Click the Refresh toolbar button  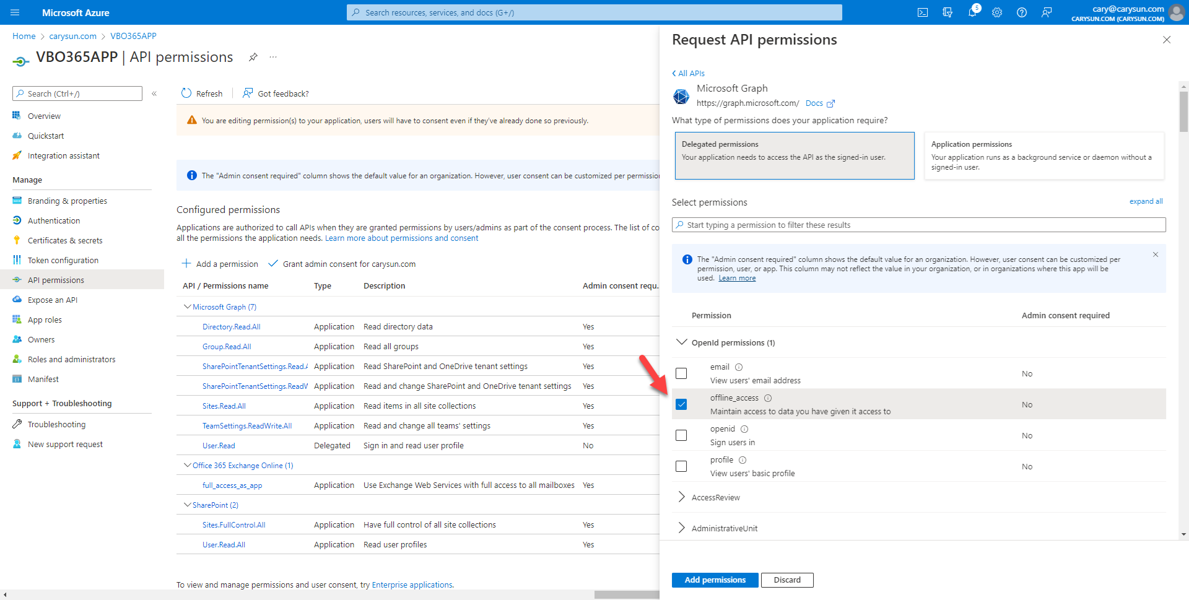tap(202, 93)
